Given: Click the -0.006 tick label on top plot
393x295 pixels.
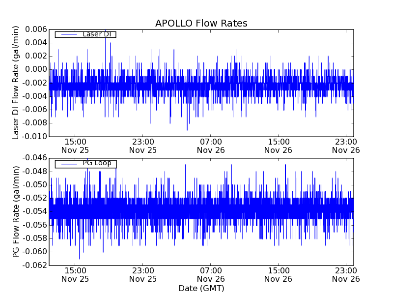Looking at the screenshot, I should point(35,110).
